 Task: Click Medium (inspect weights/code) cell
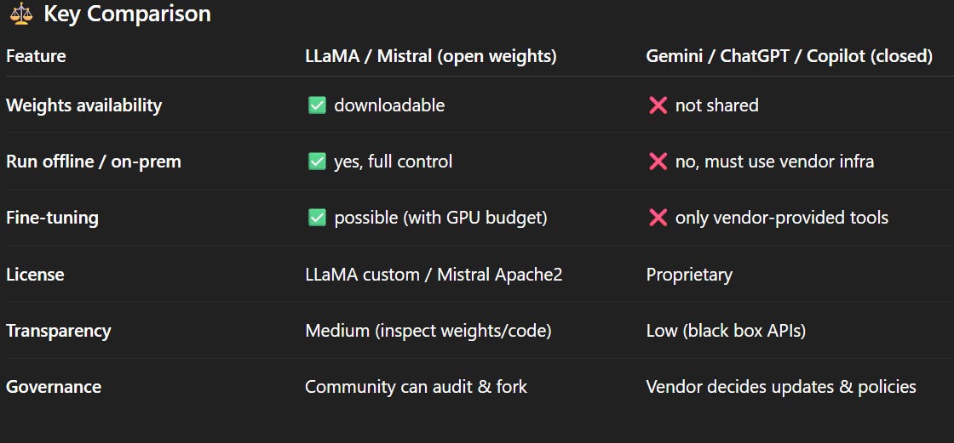428,331
